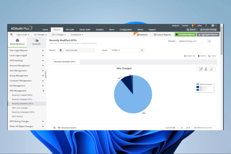
Task: Click the add chart icon above pie
Action: click(201, 69)
